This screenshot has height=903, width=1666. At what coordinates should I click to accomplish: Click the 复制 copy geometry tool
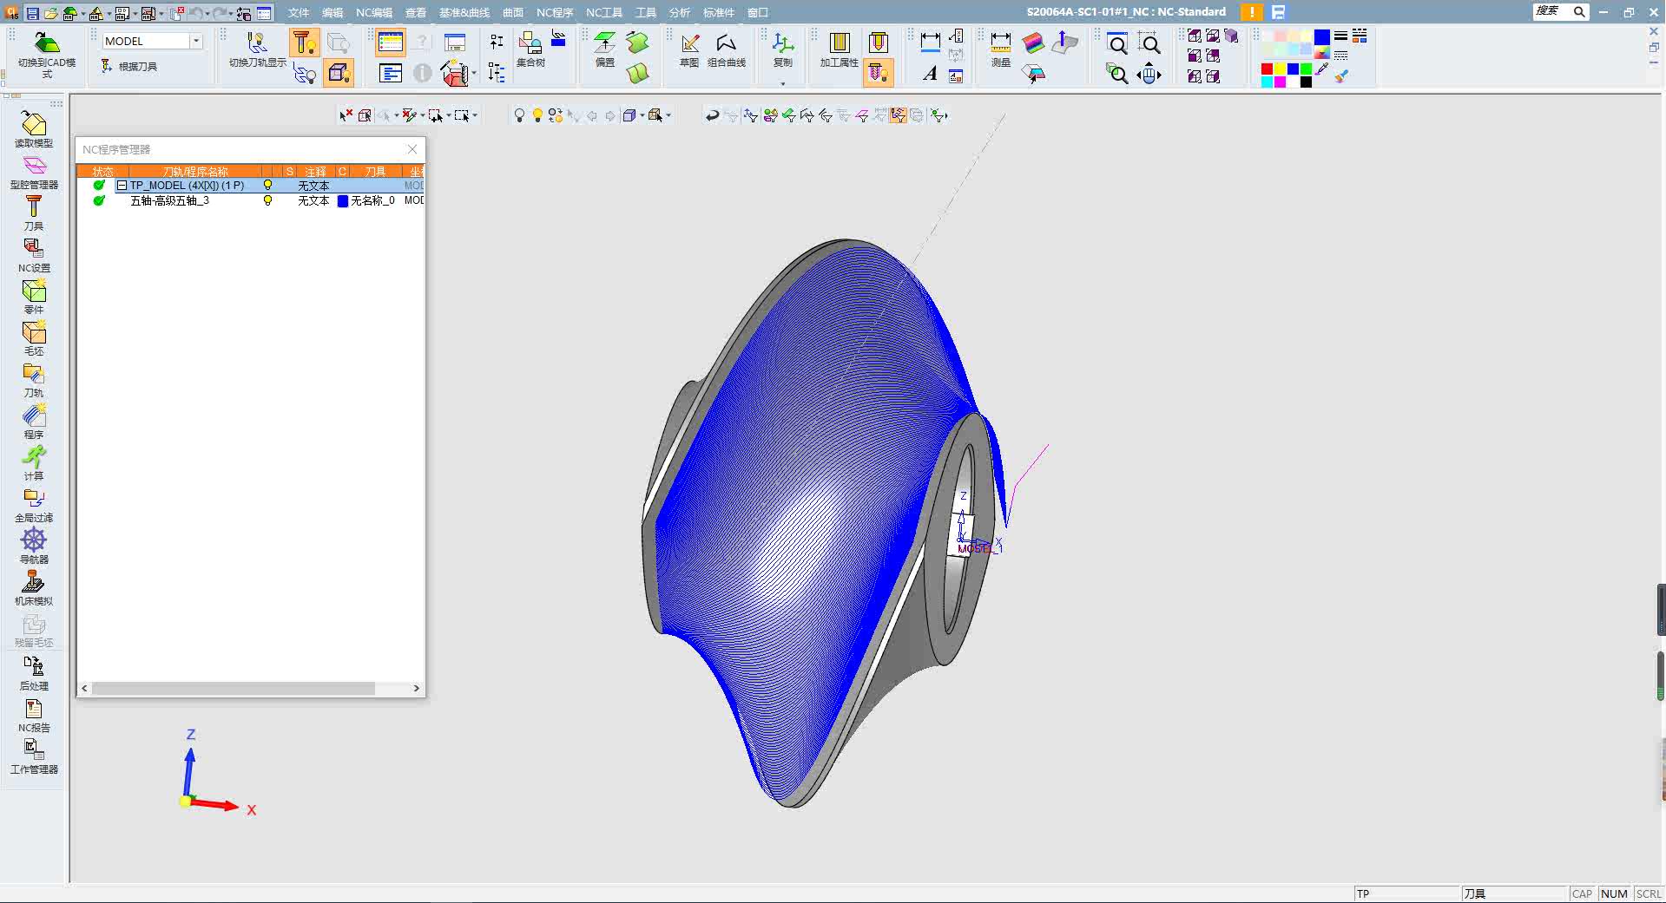[x=783, y=49]
